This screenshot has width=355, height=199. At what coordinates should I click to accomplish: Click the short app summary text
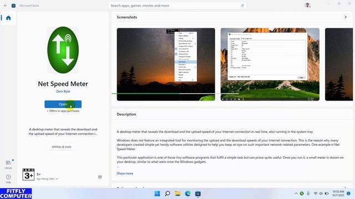[x=63, y=132]
